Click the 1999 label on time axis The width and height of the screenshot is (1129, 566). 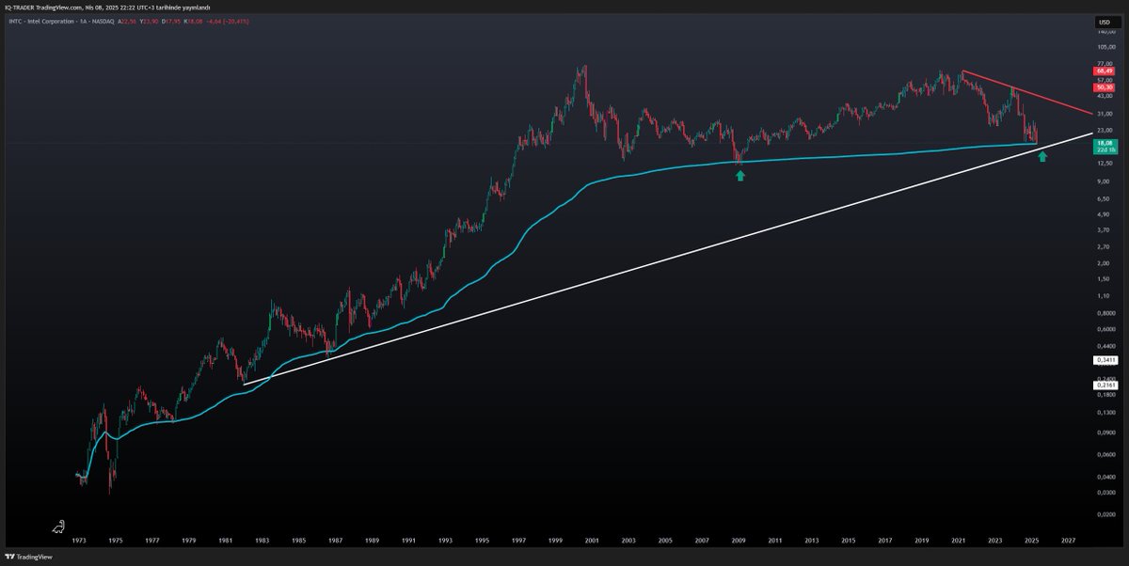(x=555, y=541)
